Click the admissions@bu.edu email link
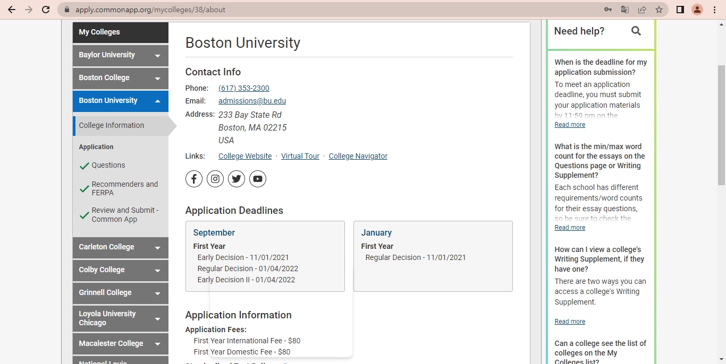This screenshot has width=726, height=364. click(x=252, y=101)
